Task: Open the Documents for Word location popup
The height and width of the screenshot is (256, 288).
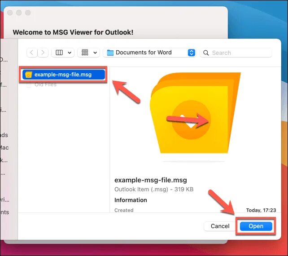Action: click(149, 53)
